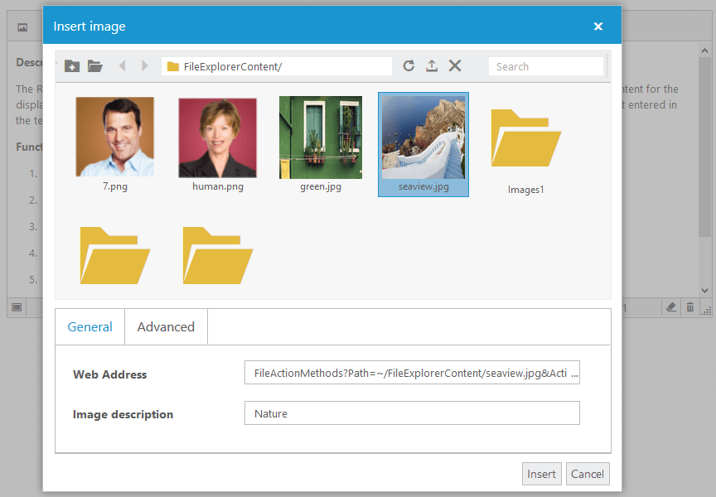Edit the Web Address field

[412, 373]
